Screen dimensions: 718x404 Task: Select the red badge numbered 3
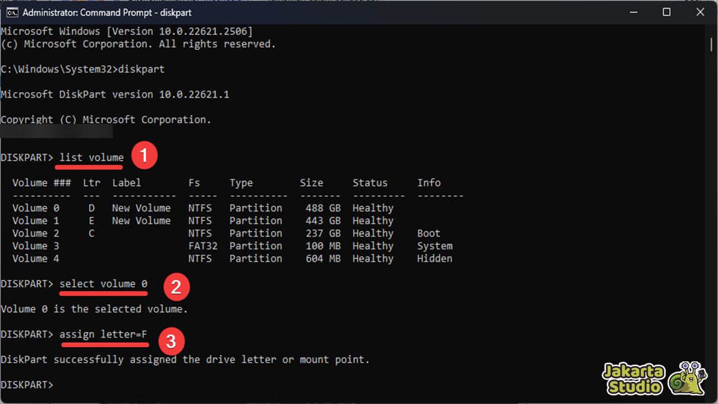171,341
